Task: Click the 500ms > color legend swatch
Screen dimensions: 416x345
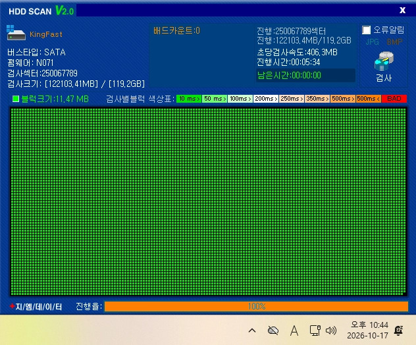Action: tap(343, 99)
